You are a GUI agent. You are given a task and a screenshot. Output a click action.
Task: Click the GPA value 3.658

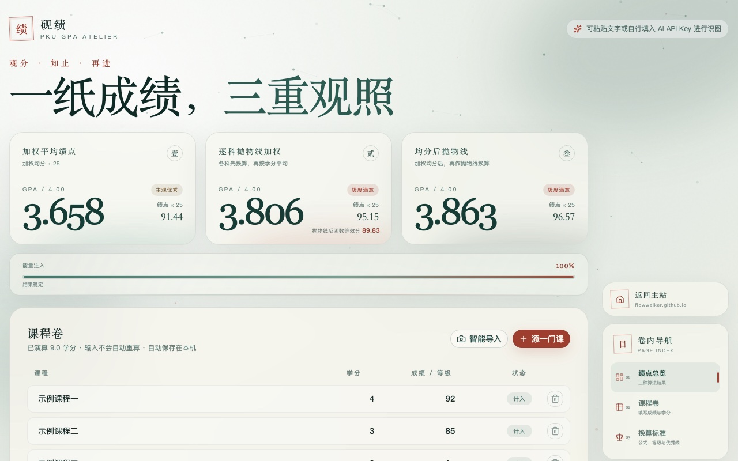63,214
